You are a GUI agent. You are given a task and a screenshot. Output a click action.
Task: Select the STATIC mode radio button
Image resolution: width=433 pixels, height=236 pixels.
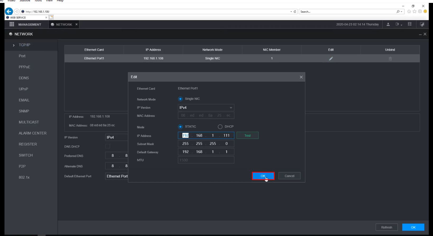181,127
